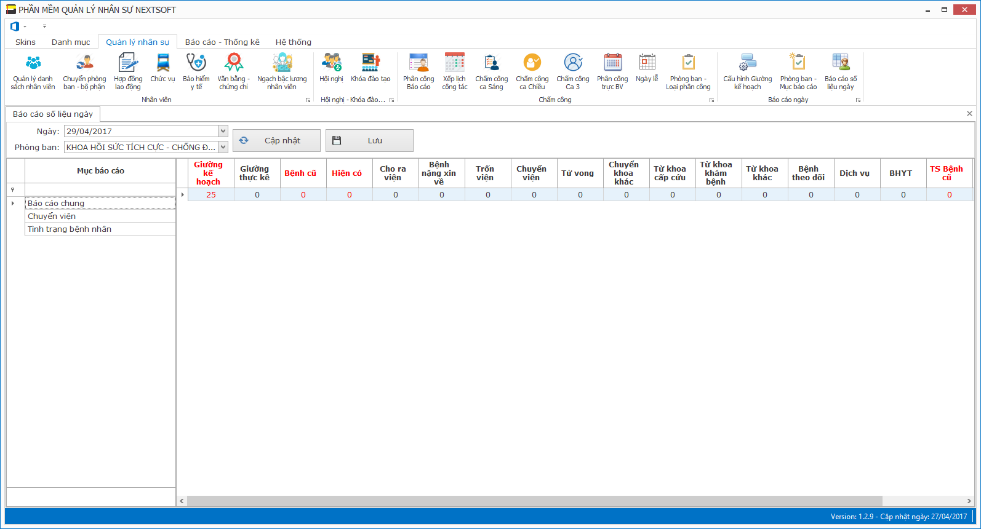Open Hợp đồng lao động
This screenshot has width=981, height=529.
[128, 72]
